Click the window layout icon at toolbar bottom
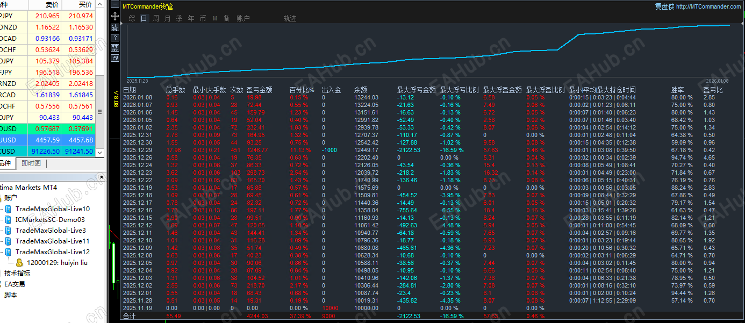The image size is (745, 323). tap(114, 58)
